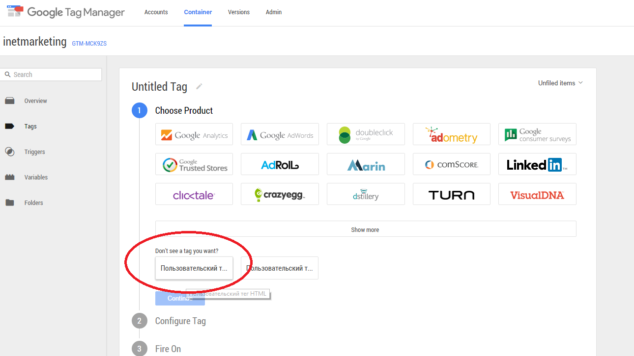
Task: Select Google Consumer Surveys tile
Action: coord(537,134)
